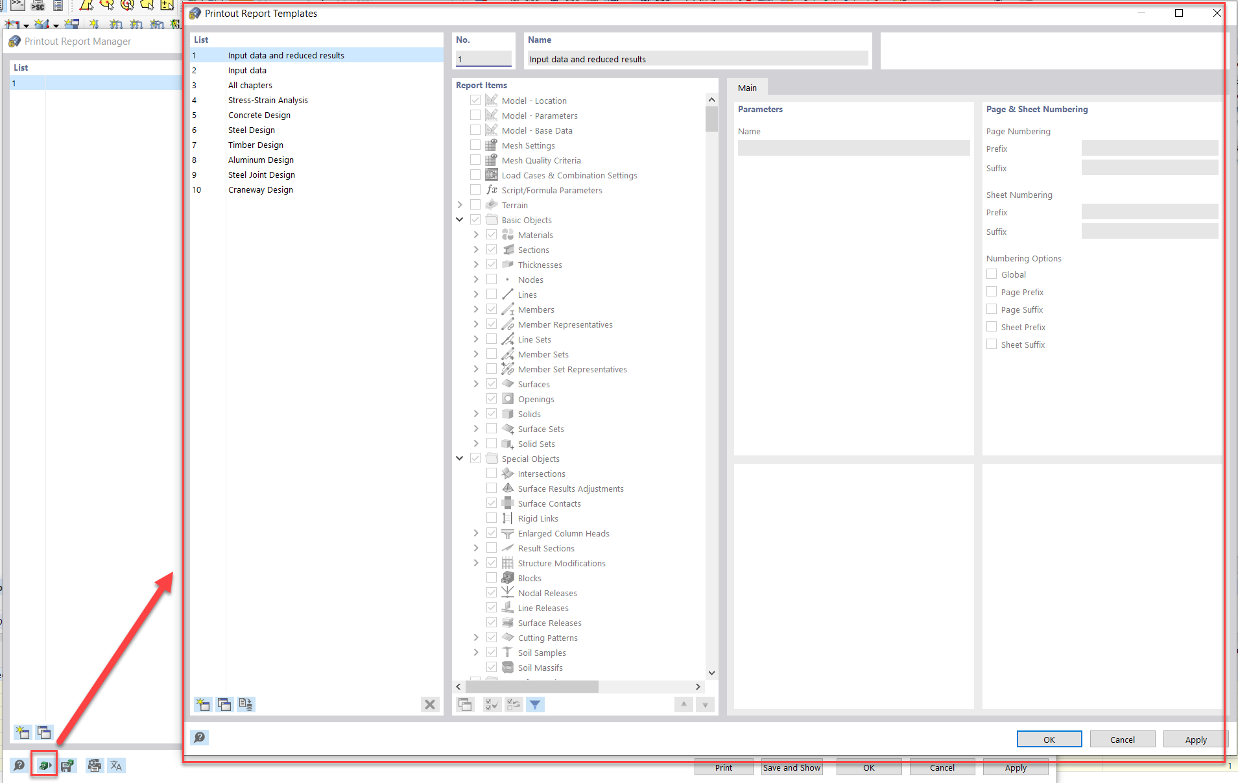This screenshot has height=783, width=1238.
Task: Click the select-all checkmarks icon below Report Items
Action: [x=492, y=705]
